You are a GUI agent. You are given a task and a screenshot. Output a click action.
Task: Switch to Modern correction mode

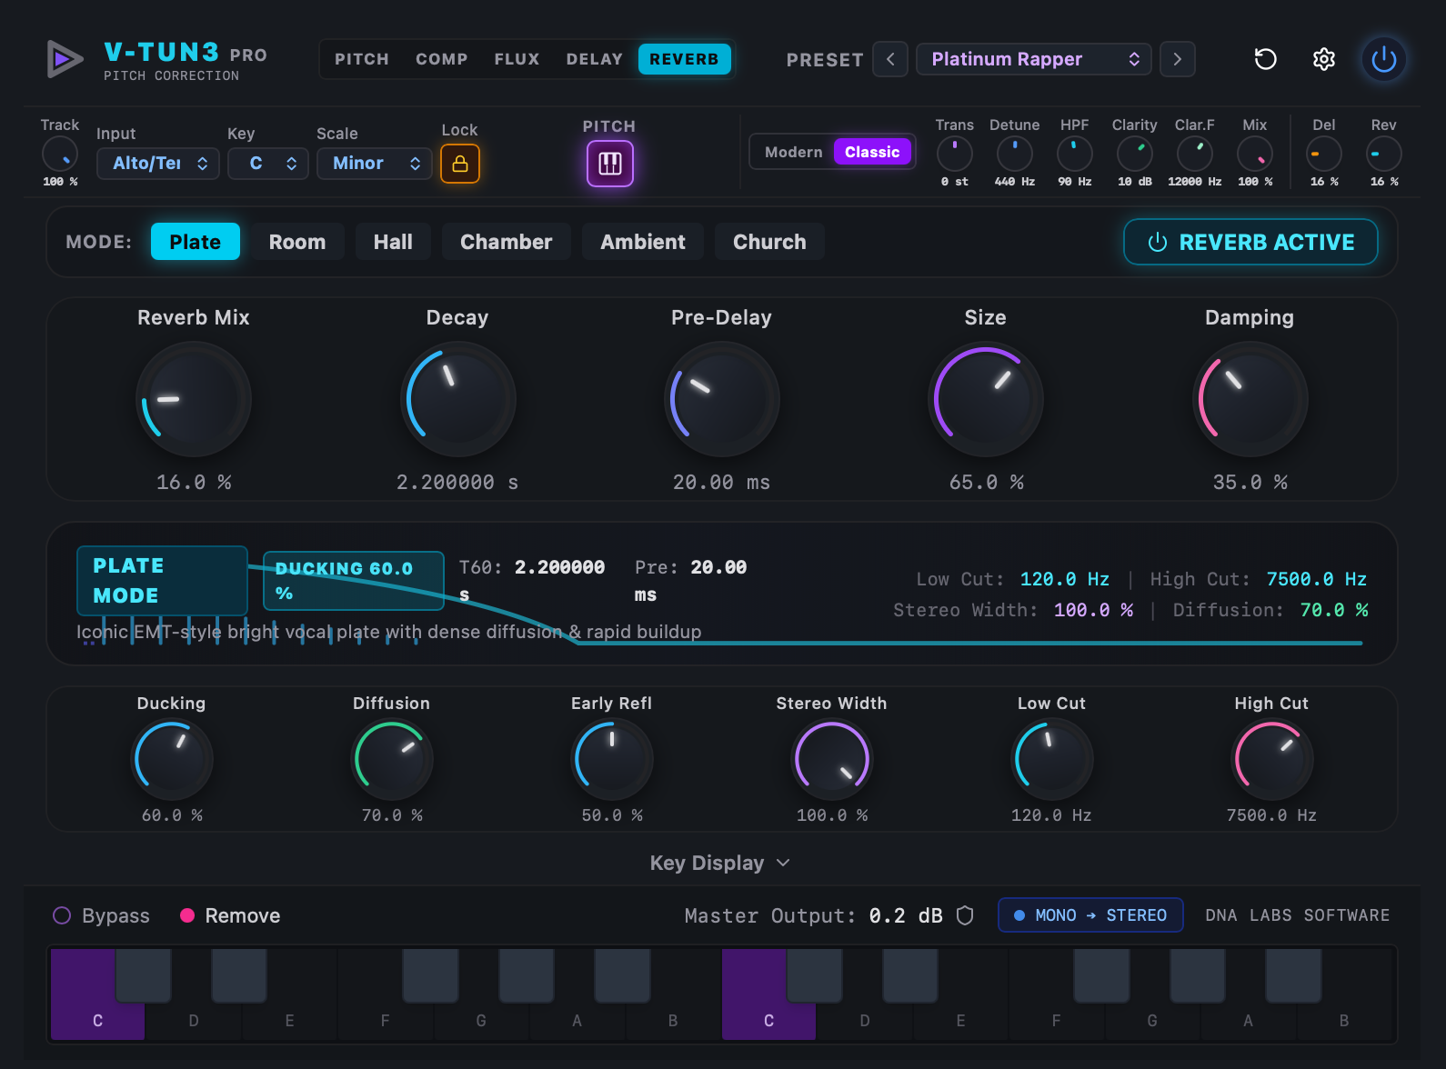tap(793, 152)
